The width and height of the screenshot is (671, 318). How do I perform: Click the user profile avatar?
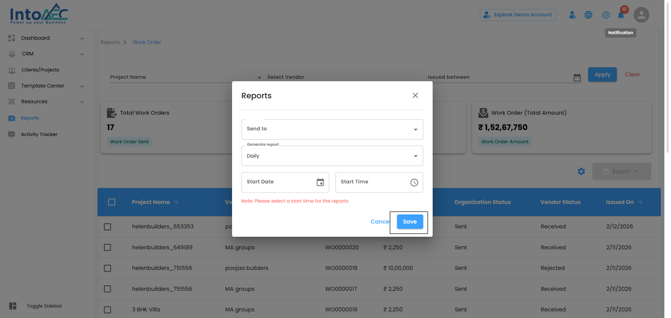click(x=641, y=15)
